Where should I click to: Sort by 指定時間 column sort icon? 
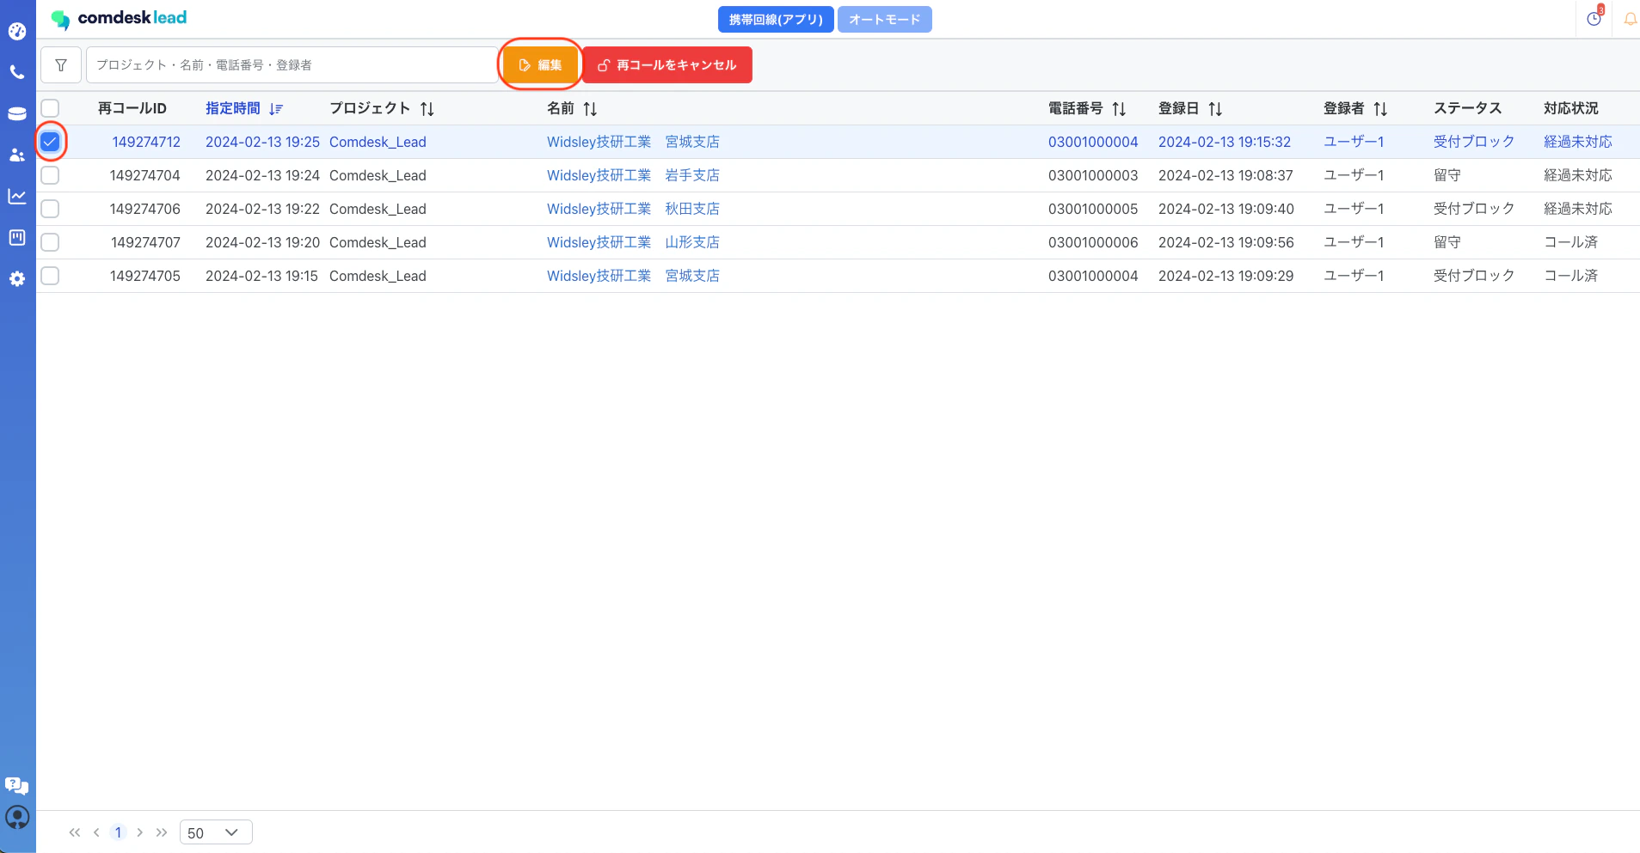pos(276,109)
